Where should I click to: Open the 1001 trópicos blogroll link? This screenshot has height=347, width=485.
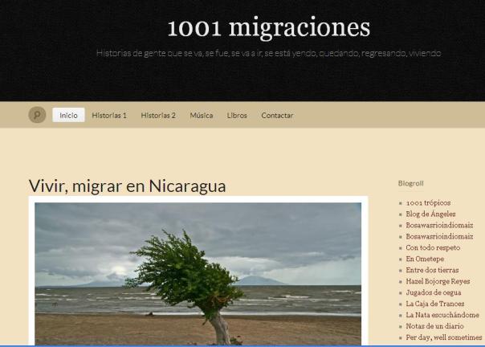click(x=428, y=202)
